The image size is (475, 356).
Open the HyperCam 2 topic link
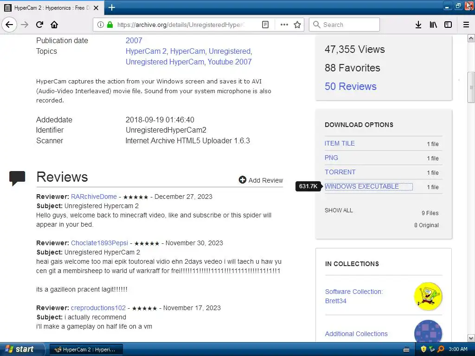[146, 51]
